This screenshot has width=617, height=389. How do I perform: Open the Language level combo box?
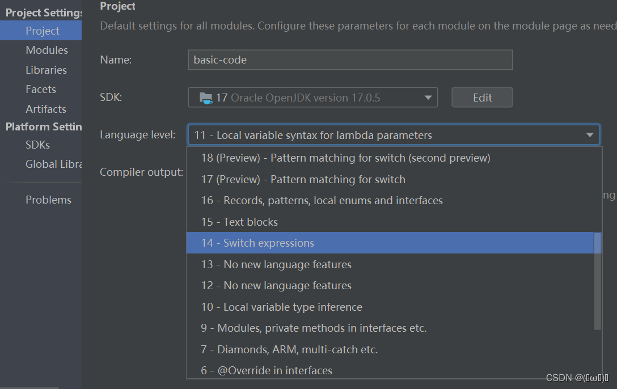coord(394,135)
